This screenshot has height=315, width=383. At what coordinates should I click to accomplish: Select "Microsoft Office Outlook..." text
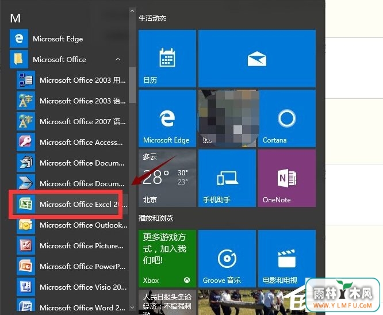(83, 225)
